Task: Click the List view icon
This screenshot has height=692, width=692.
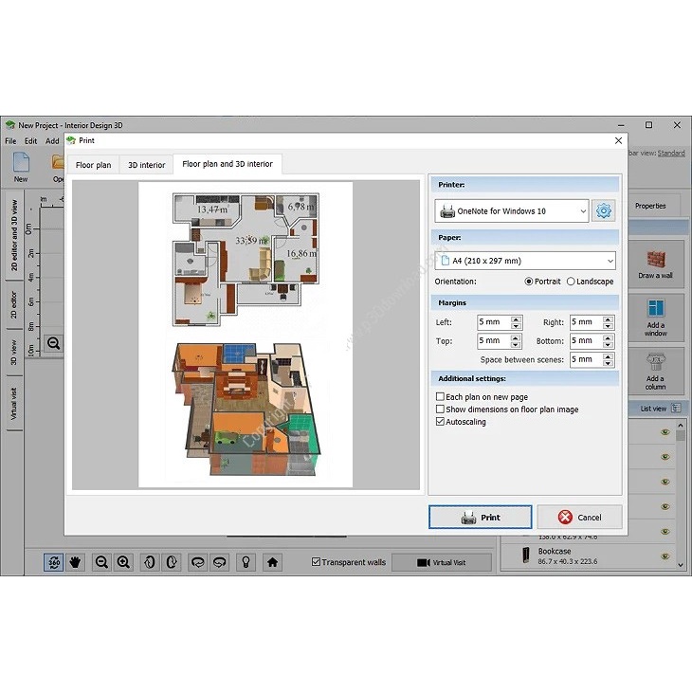Action: 676,409
